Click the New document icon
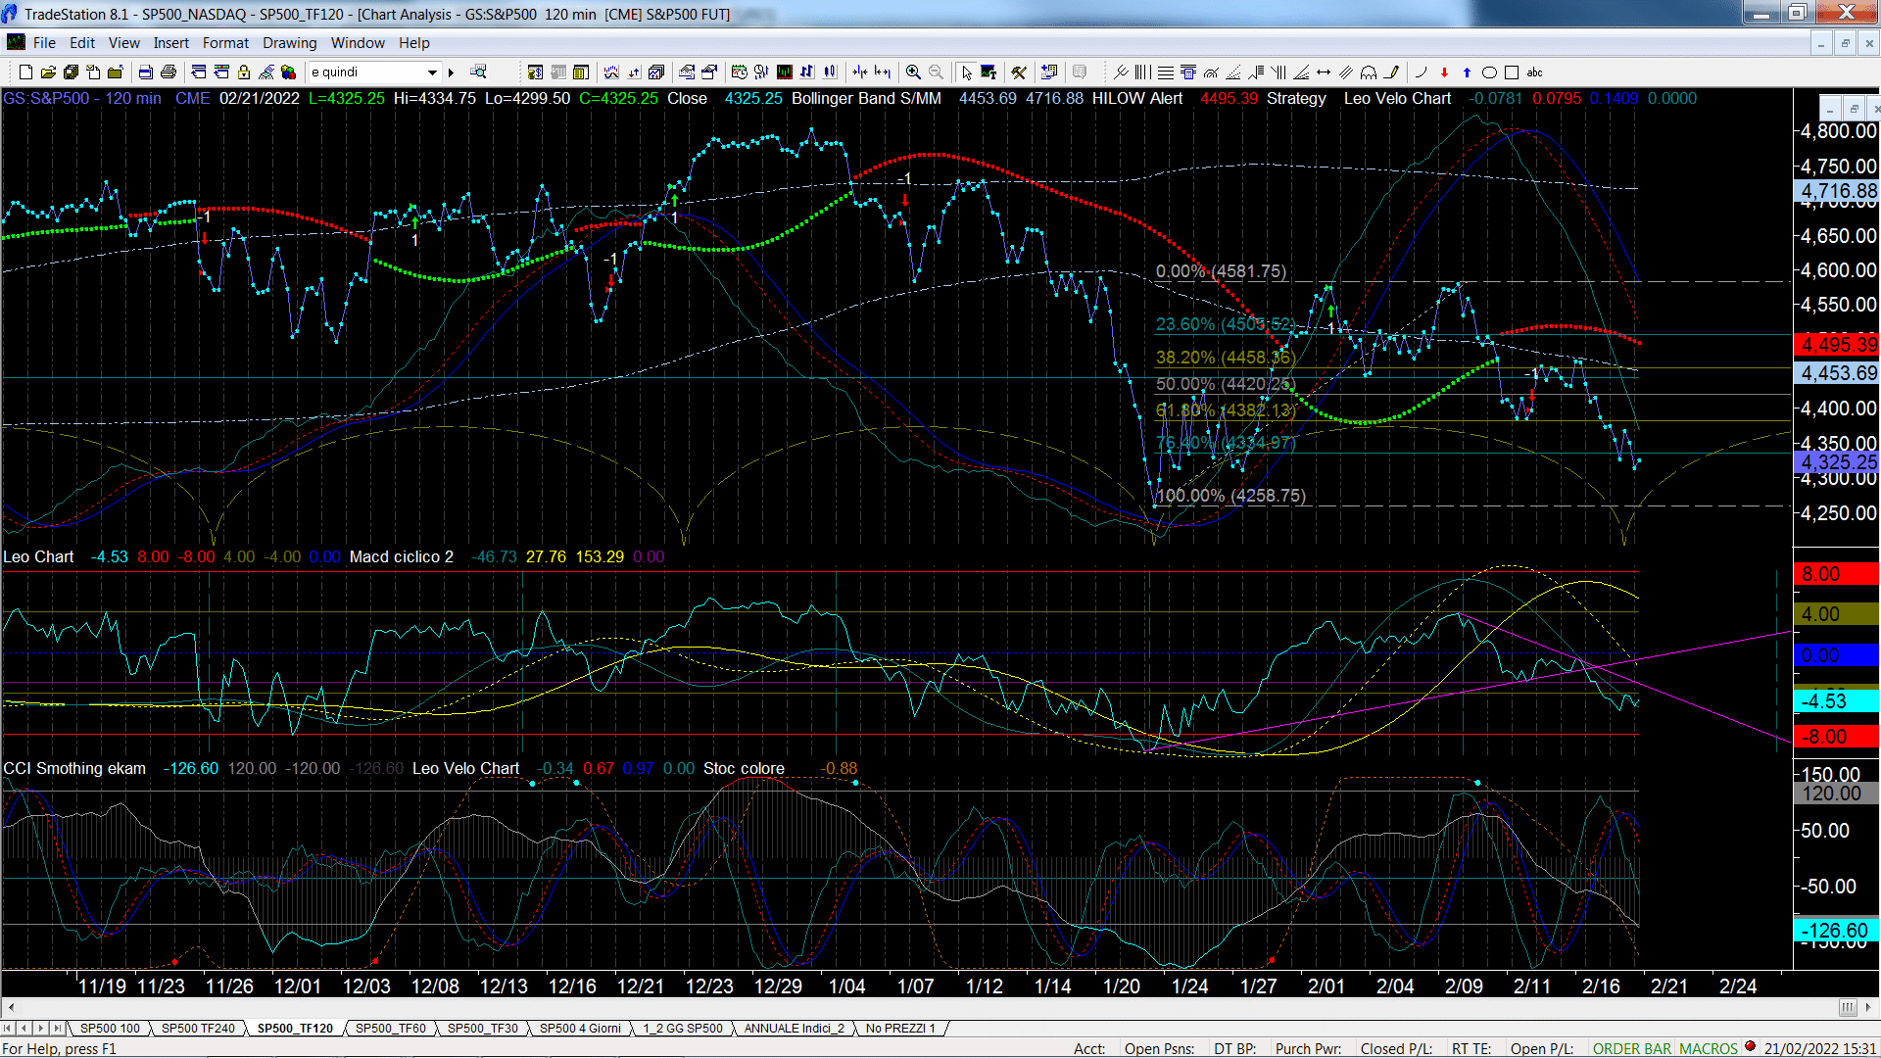This screenshot has width=1881, height=1058. (26, 72)
